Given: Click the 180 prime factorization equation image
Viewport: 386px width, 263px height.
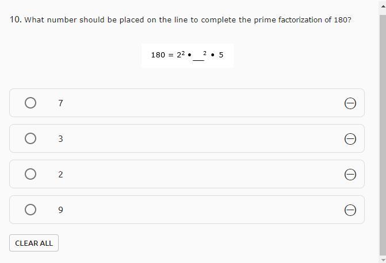Looking at the screenshot, I should pos(187,55).
